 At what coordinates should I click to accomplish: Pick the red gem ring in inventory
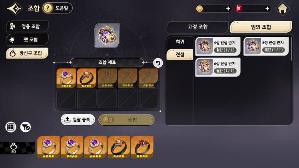coord(142,147)
